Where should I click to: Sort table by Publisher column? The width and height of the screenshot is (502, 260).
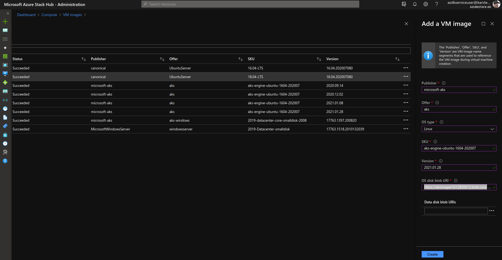162,59
